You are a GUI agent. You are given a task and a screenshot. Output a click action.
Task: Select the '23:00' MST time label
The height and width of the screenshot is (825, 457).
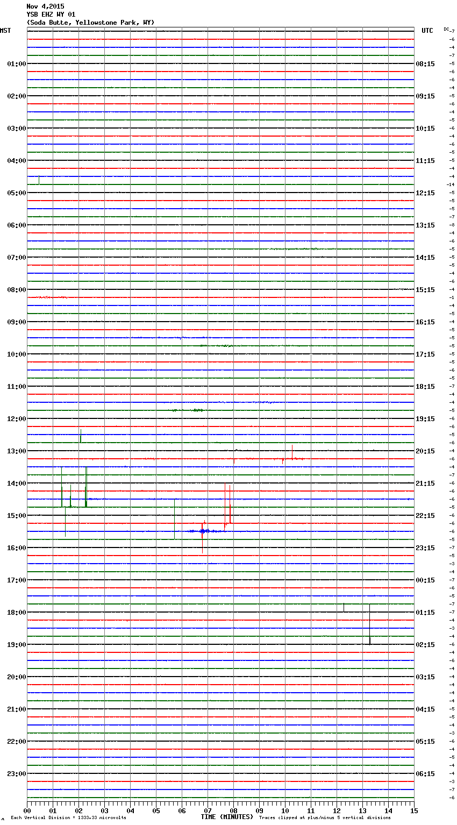click(x=17, y=774)
